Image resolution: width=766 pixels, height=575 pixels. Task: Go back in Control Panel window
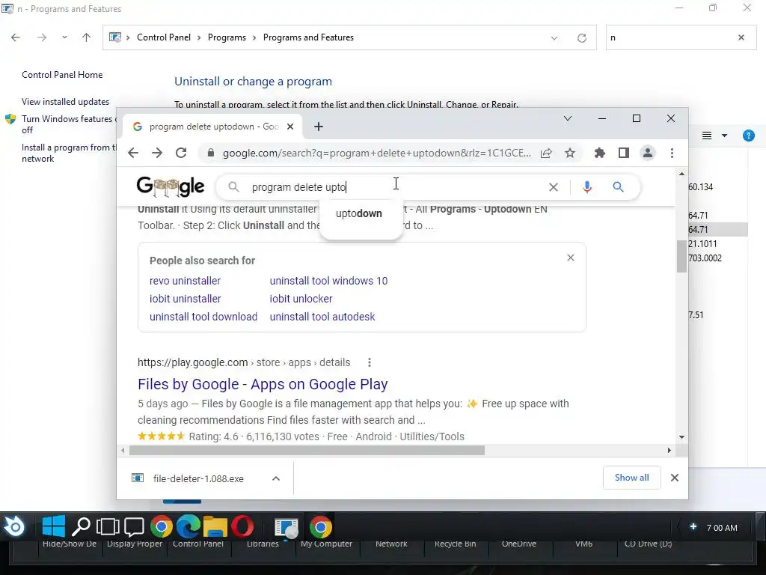(x=16, y=37)
